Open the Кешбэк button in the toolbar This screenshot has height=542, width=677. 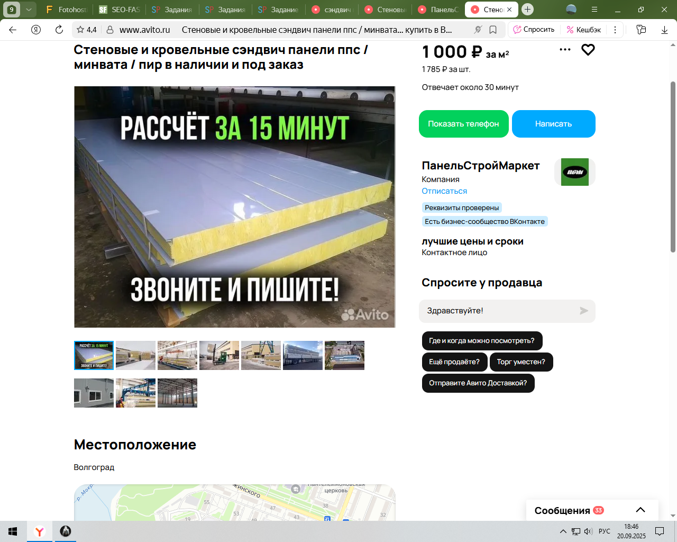(x=583, y=30)
